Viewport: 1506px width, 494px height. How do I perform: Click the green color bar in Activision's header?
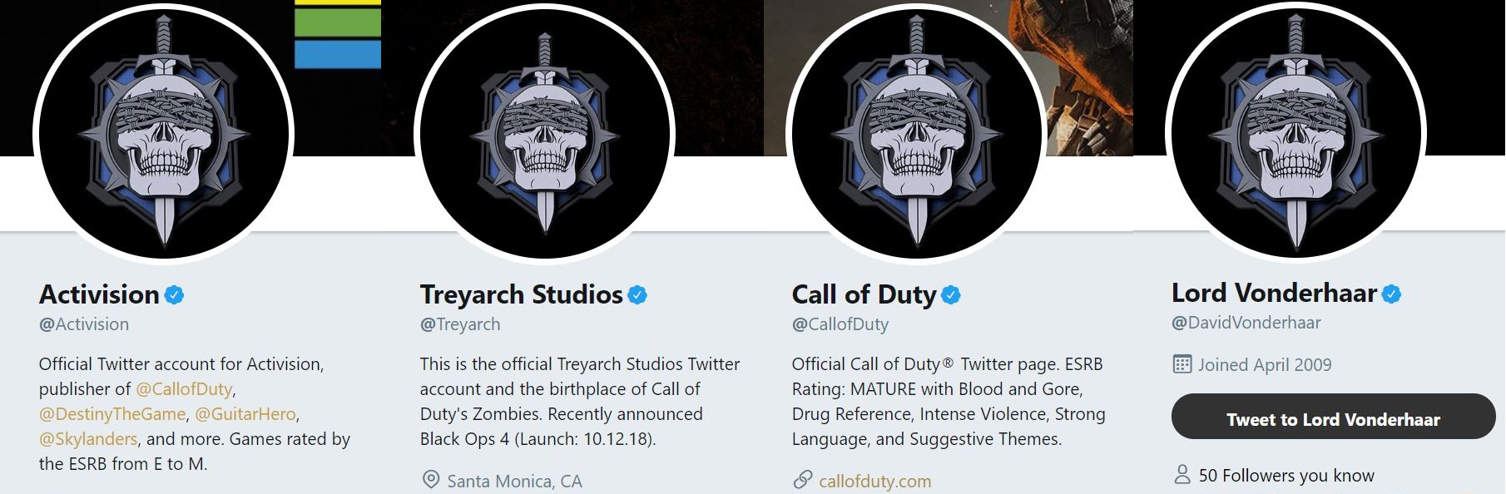[338, 22]
